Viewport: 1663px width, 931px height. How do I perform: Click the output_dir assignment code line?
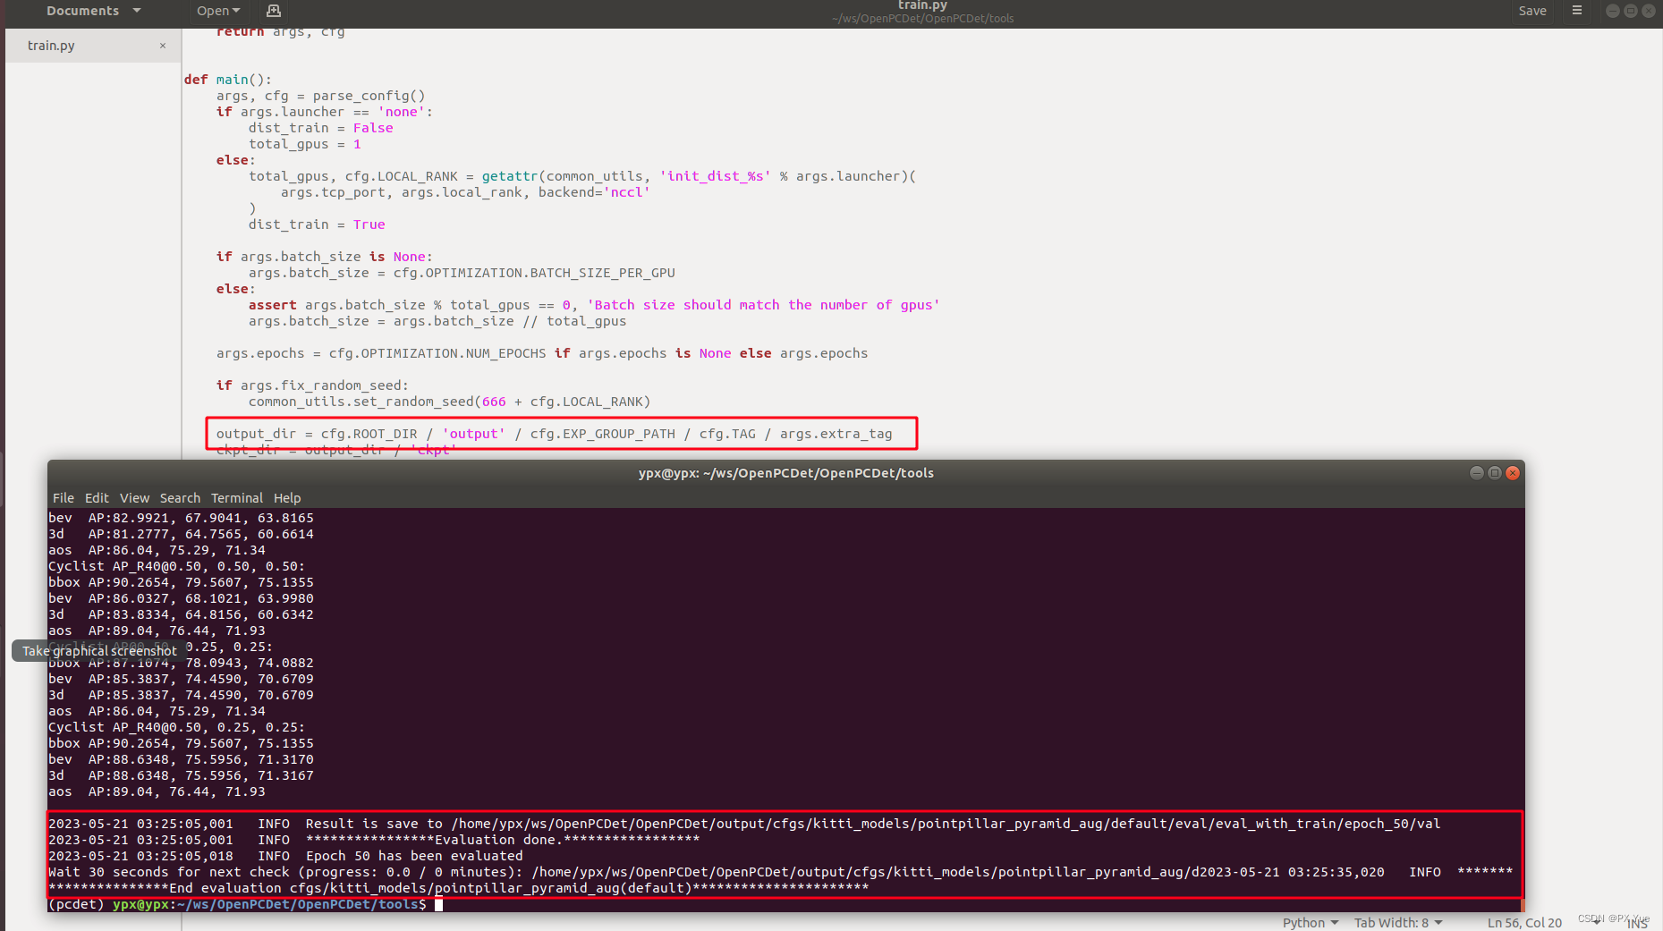point(554,434)
